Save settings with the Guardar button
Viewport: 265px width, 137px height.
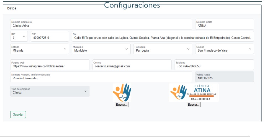(x=18, y=115)
